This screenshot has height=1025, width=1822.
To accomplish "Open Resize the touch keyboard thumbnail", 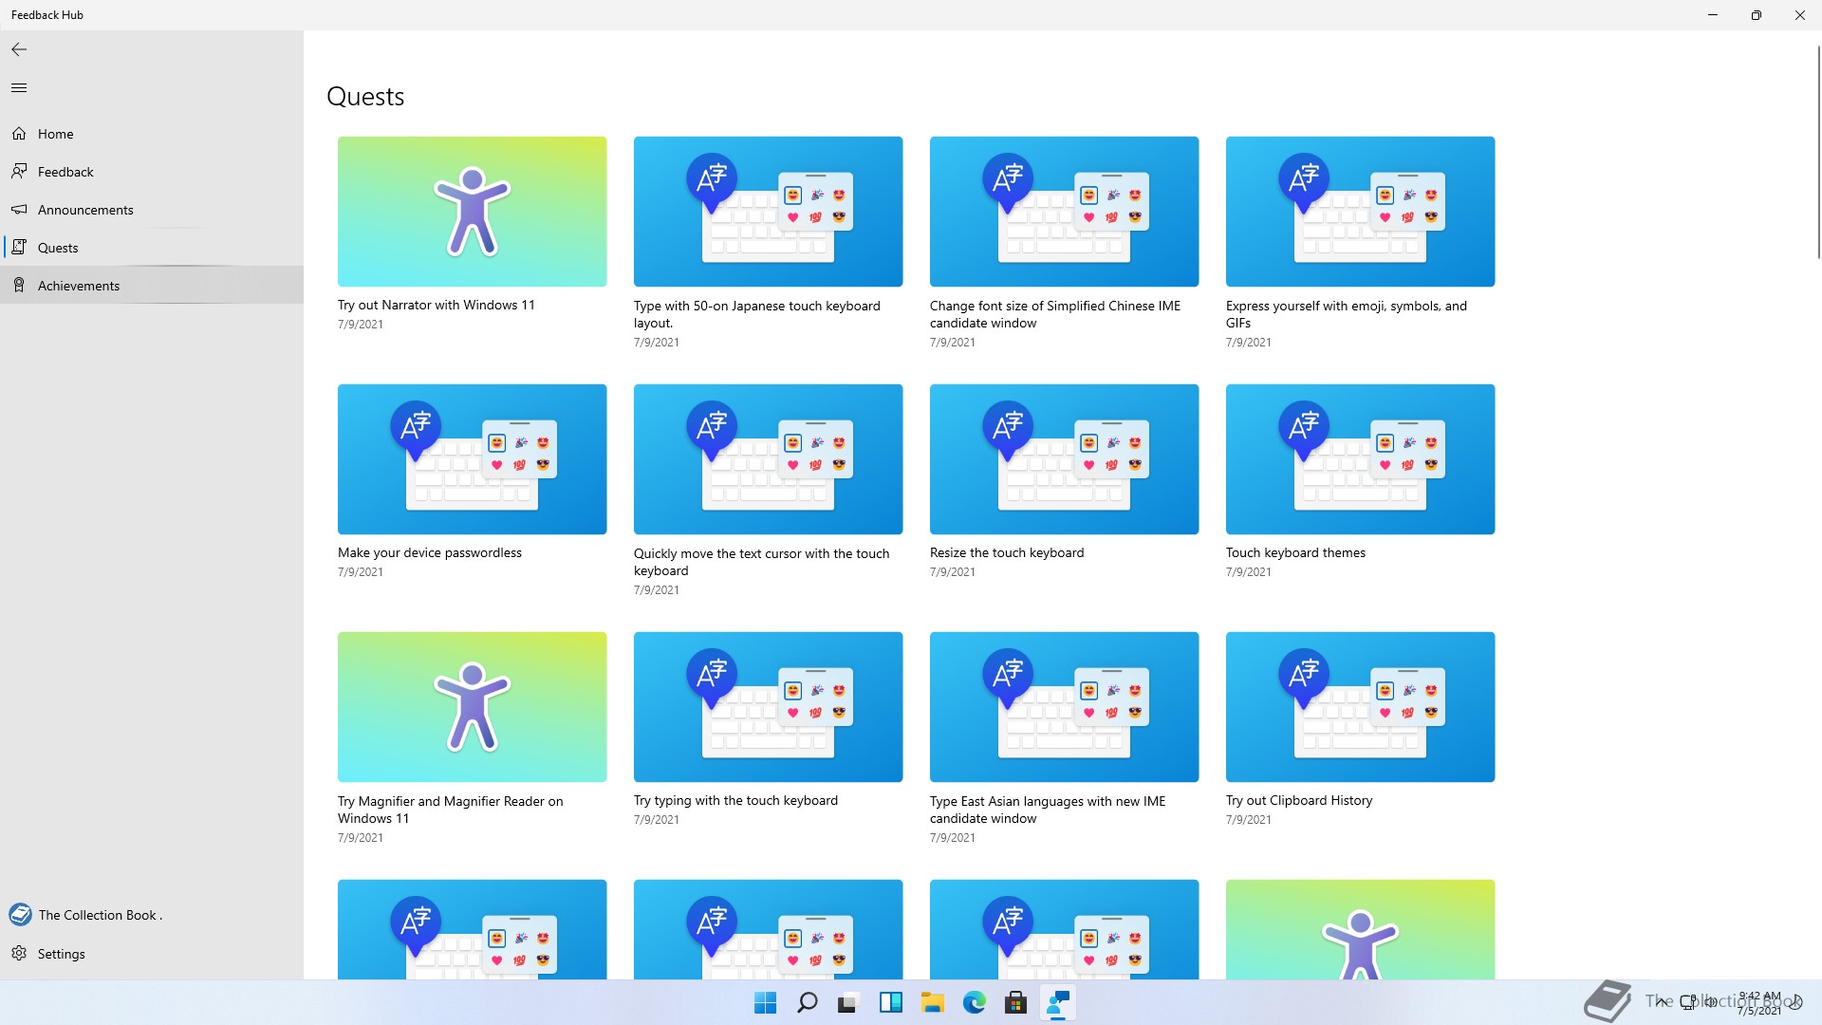I will (x=1064, y=459).
